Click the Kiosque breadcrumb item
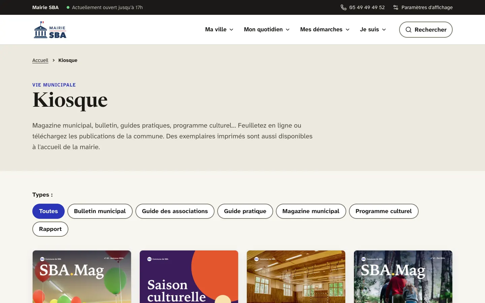The width and height of the screenshot is (485, 303). 68,60
